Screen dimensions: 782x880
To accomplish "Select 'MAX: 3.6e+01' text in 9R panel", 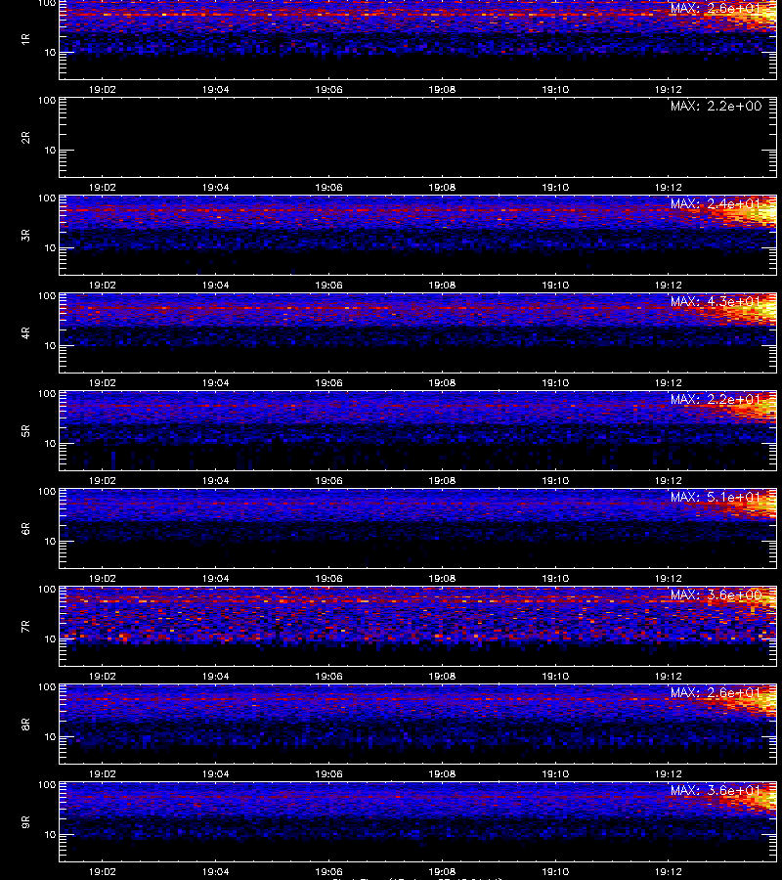I will coord(716,791).
